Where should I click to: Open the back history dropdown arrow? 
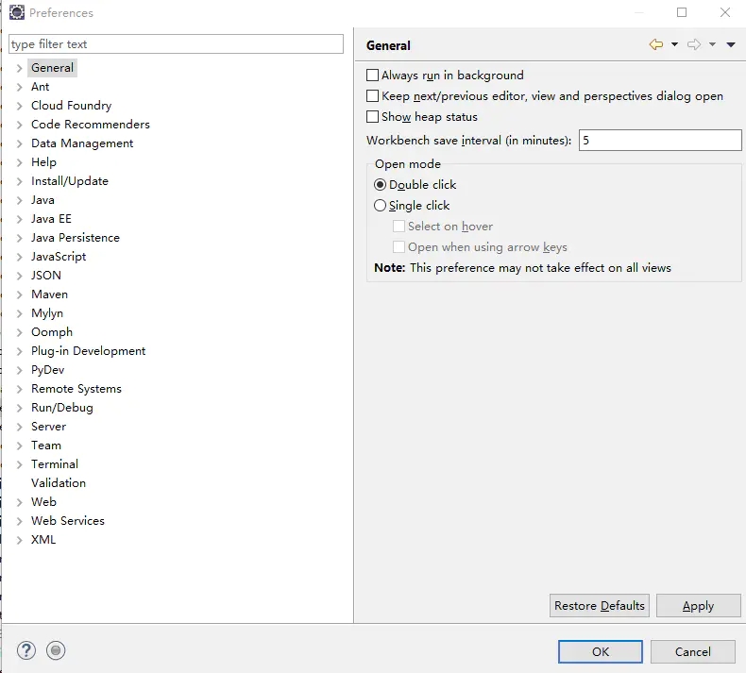(674, 44)
